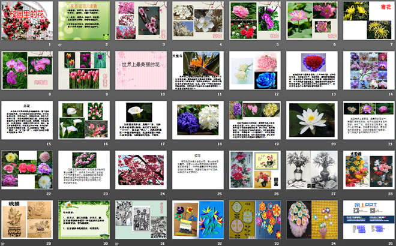Select slide 1 titled 校园里的花

(27, 20)
